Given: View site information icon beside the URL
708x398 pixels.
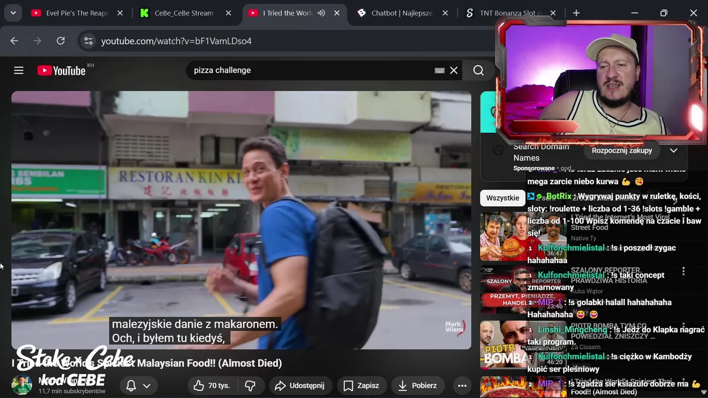Looking at the screenshot, I should pos(88,40).
